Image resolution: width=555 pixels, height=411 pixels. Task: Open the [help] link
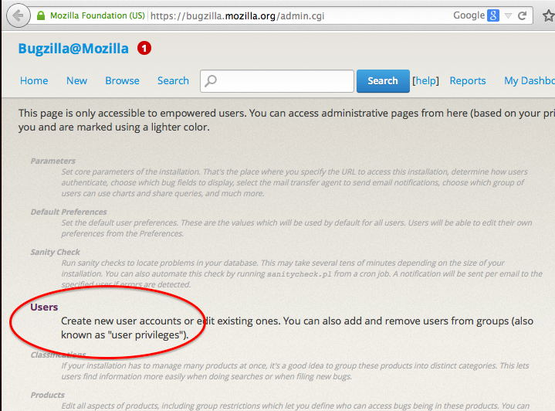(425, 81)
